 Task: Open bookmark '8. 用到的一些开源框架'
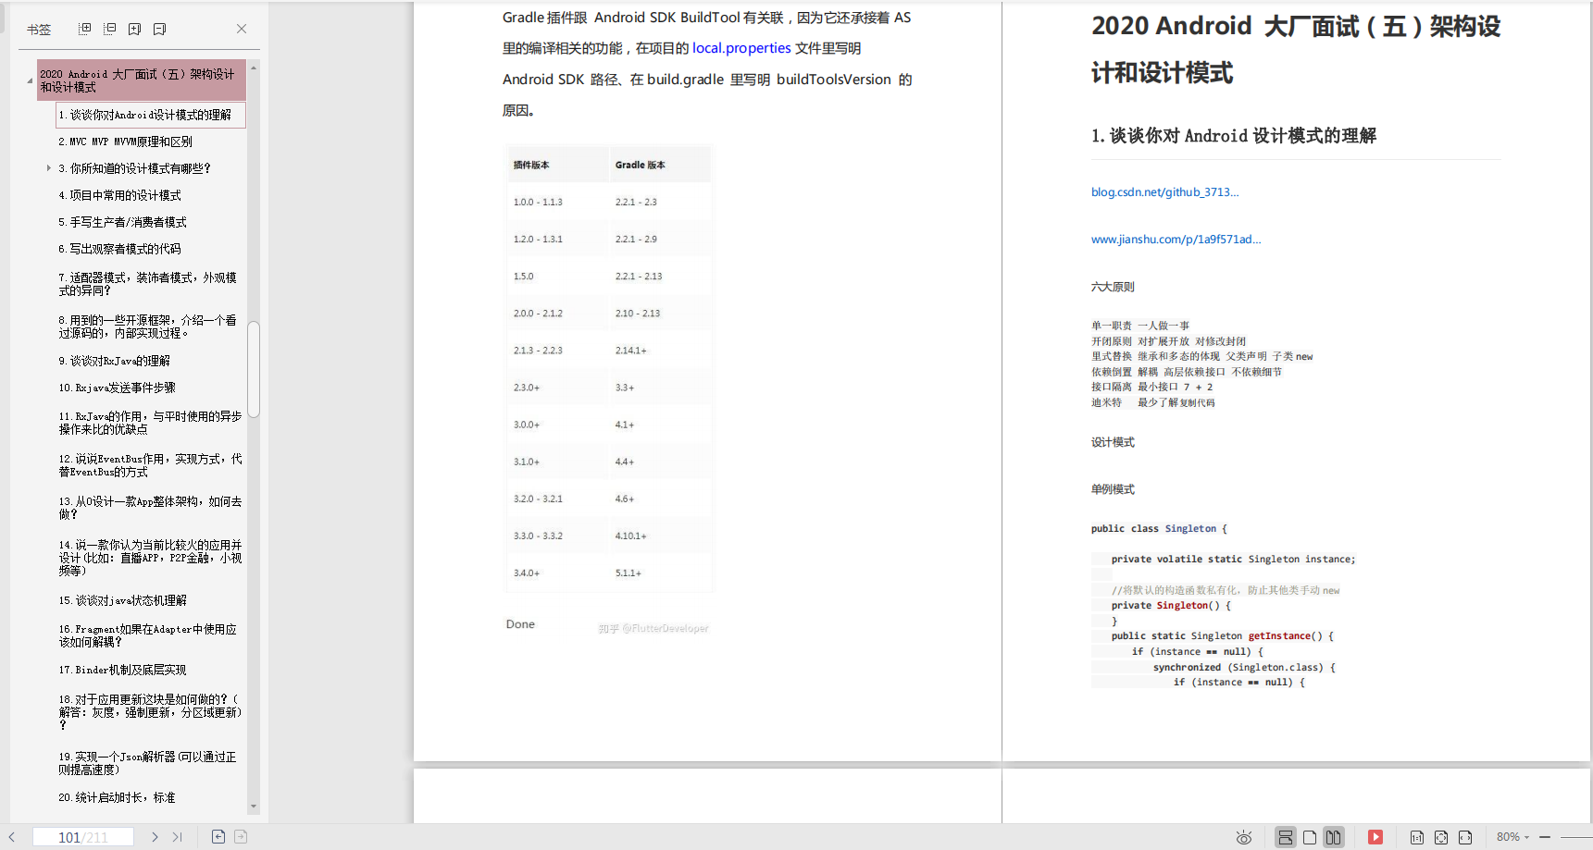[x=148, y=326]
